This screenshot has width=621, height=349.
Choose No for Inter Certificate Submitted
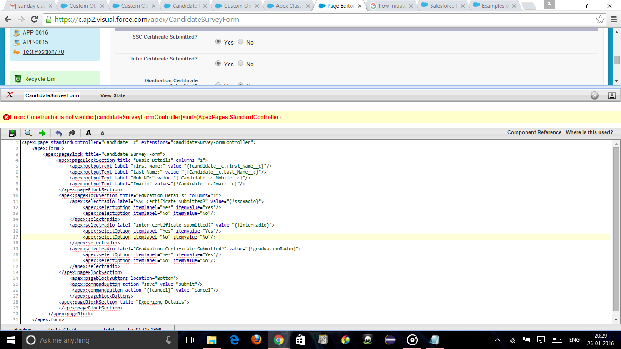pyautogui.click(x=240, y=63)
